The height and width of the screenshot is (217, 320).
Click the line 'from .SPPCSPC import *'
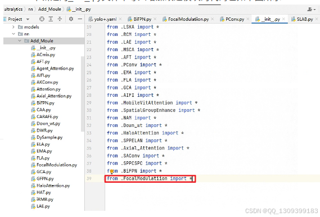click(x=137, y=164)
